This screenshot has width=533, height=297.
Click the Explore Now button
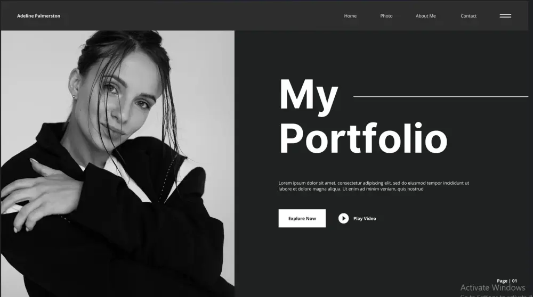click(x=302, y=218)
